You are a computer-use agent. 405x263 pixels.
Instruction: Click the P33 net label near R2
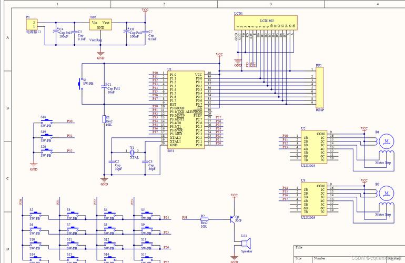[x=184, y=217]
